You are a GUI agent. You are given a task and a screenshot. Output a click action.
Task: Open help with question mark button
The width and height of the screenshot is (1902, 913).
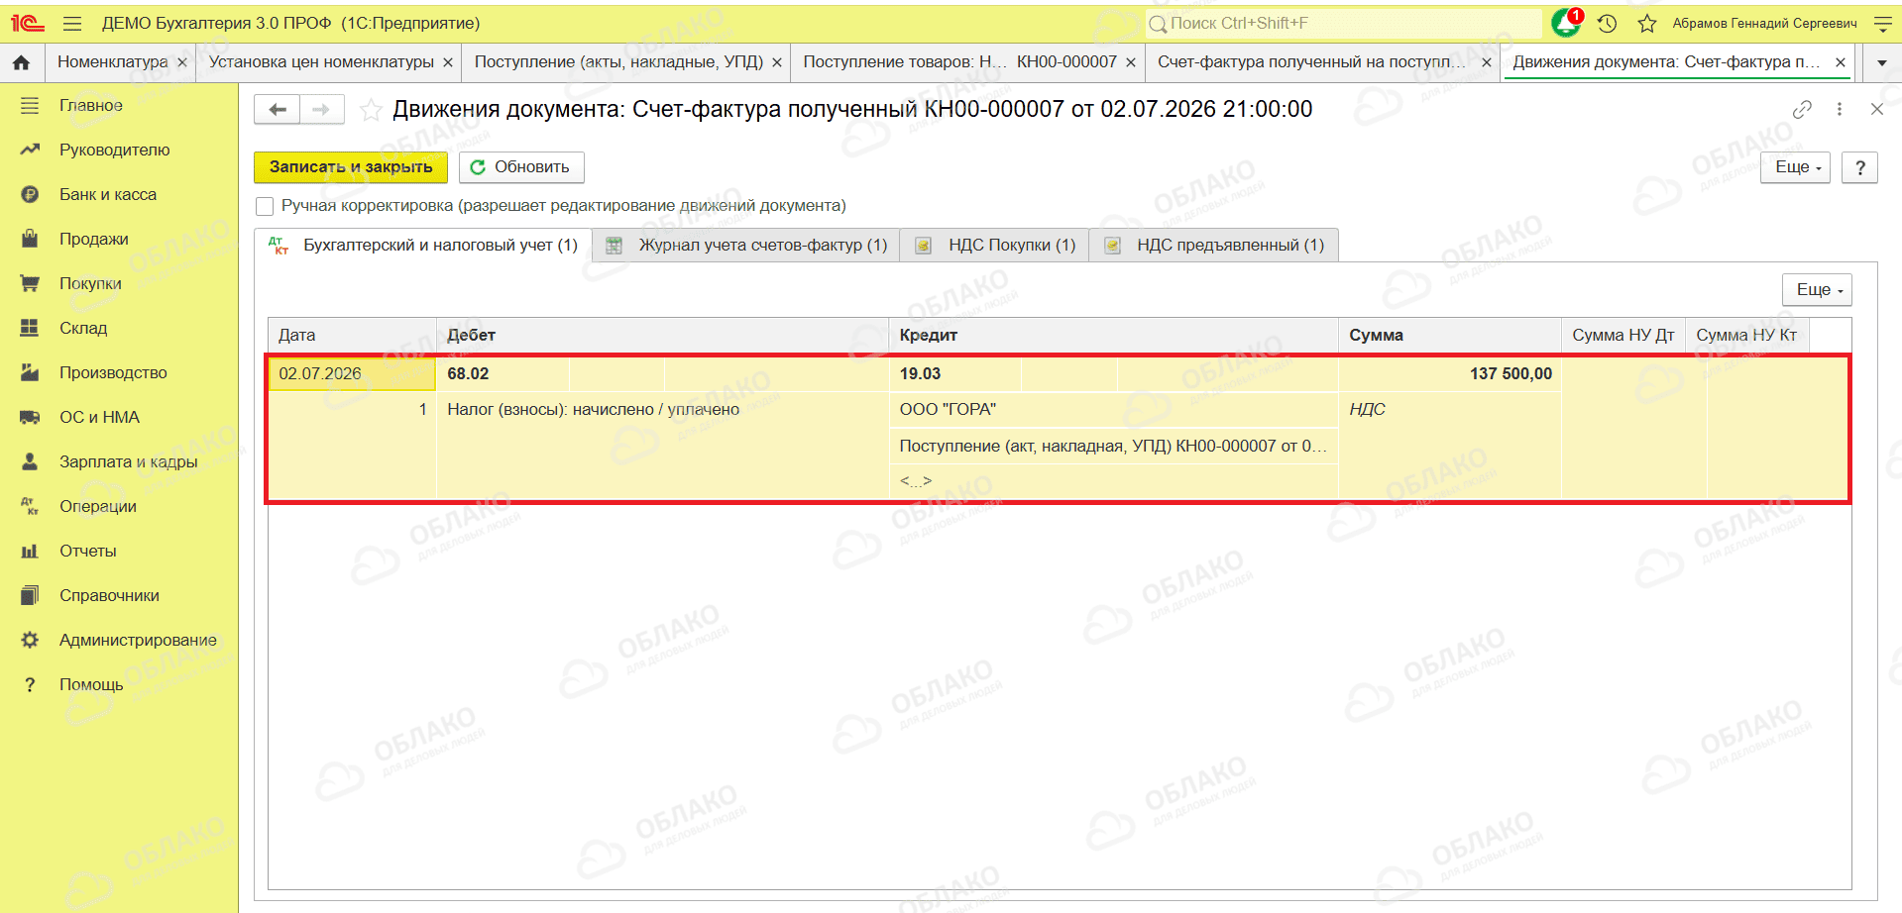[x=1860, y=167]
